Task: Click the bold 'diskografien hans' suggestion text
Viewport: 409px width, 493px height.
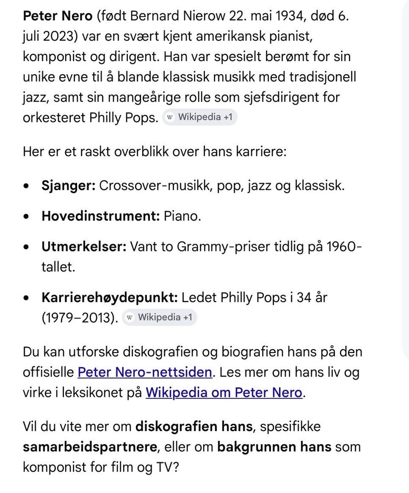Action: (x=194, y=426)
